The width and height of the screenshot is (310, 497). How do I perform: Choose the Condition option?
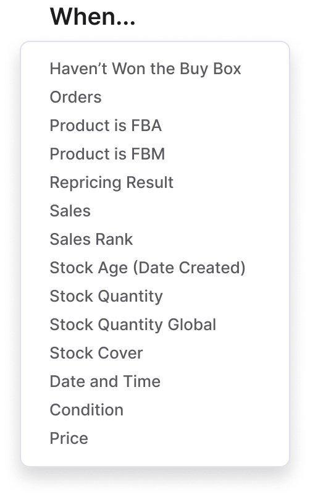pos(86,410)
